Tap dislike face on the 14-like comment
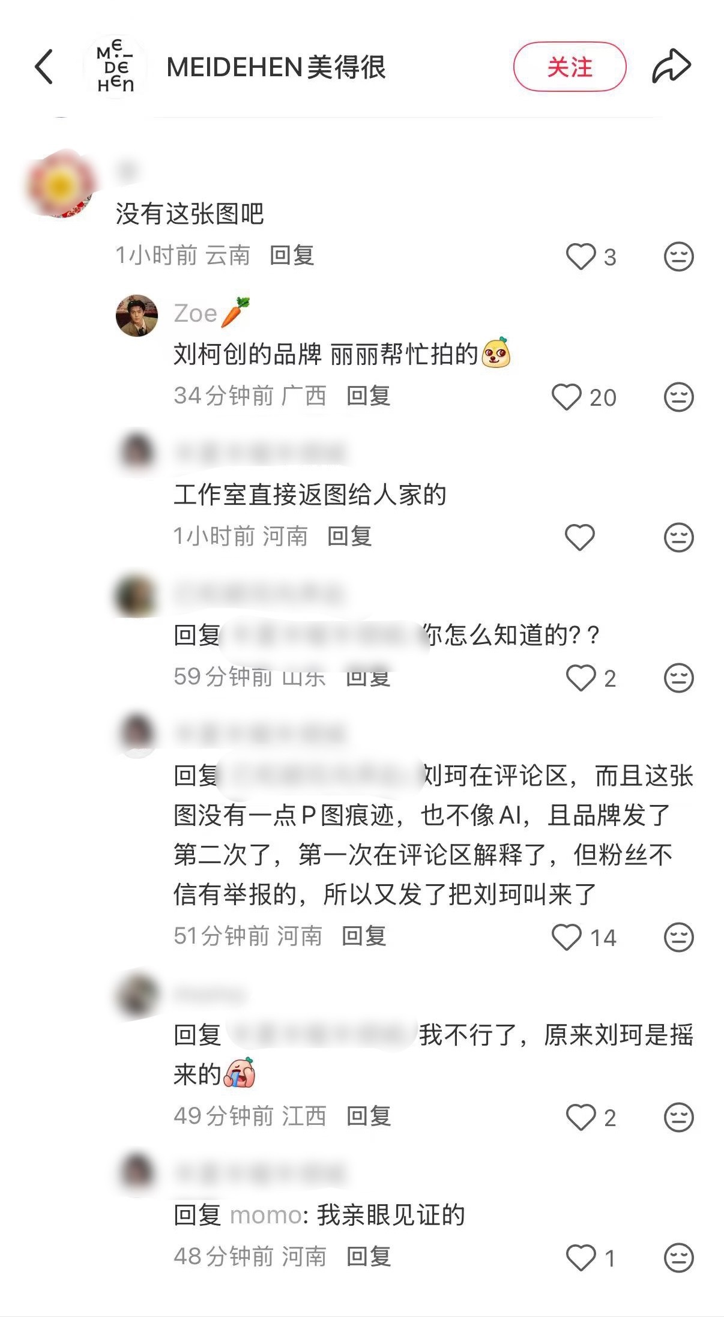The width and height of the screenshot is (724, 1317). (679, 937)
